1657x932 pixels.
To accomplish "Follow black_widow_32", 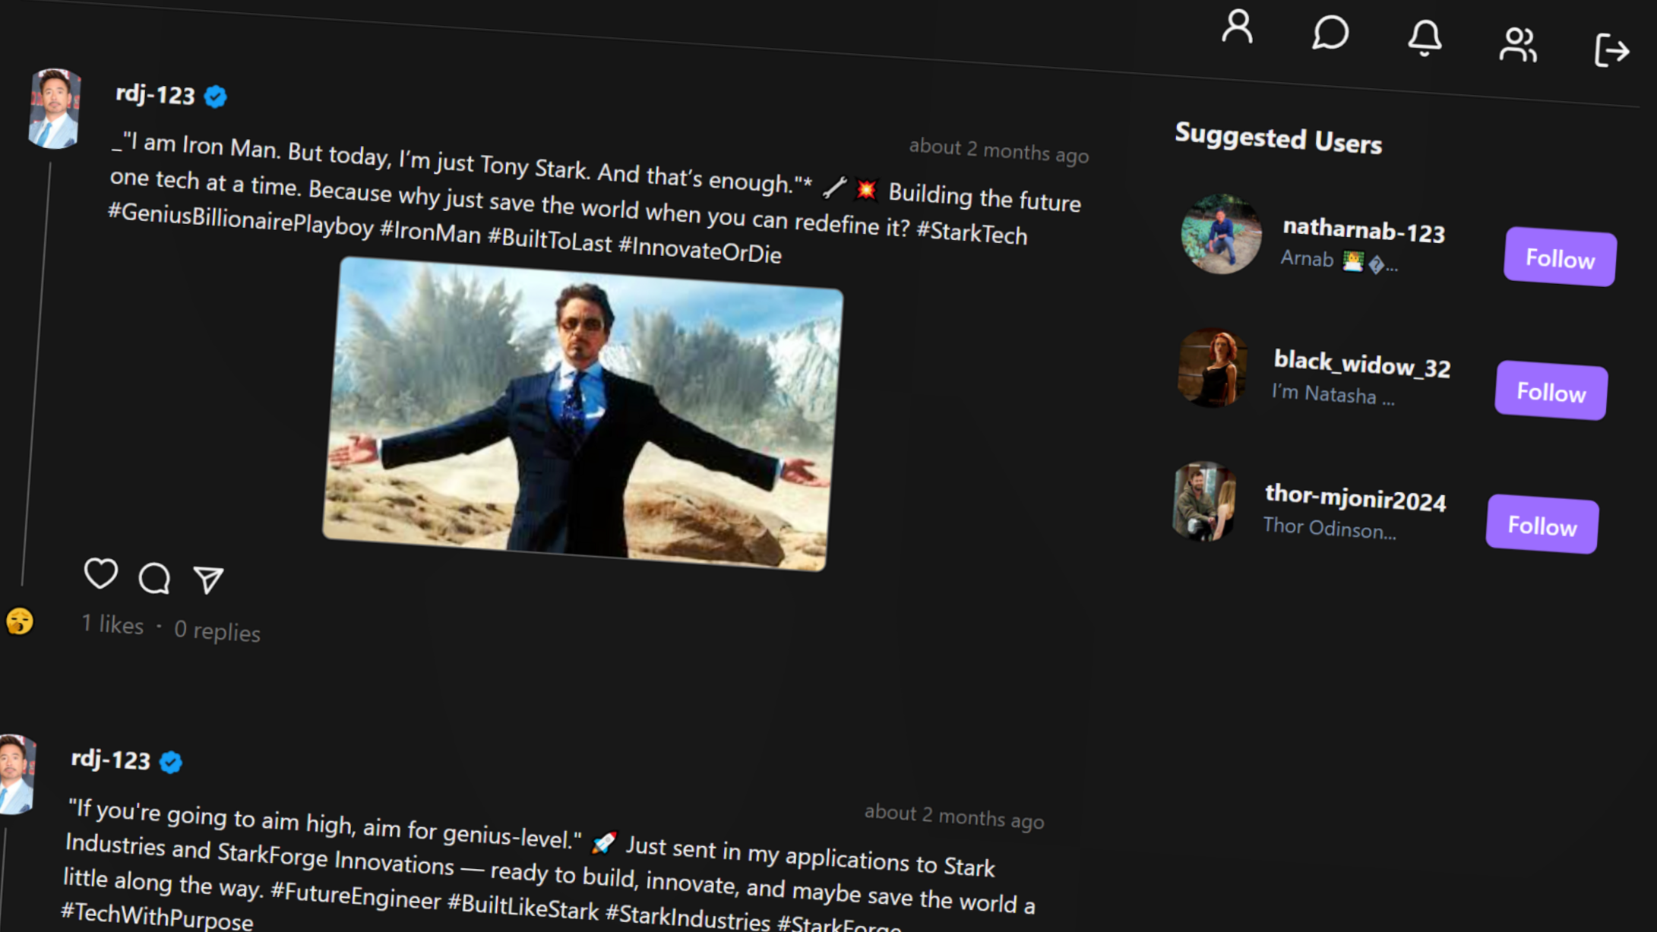I will pos(1550,391).
